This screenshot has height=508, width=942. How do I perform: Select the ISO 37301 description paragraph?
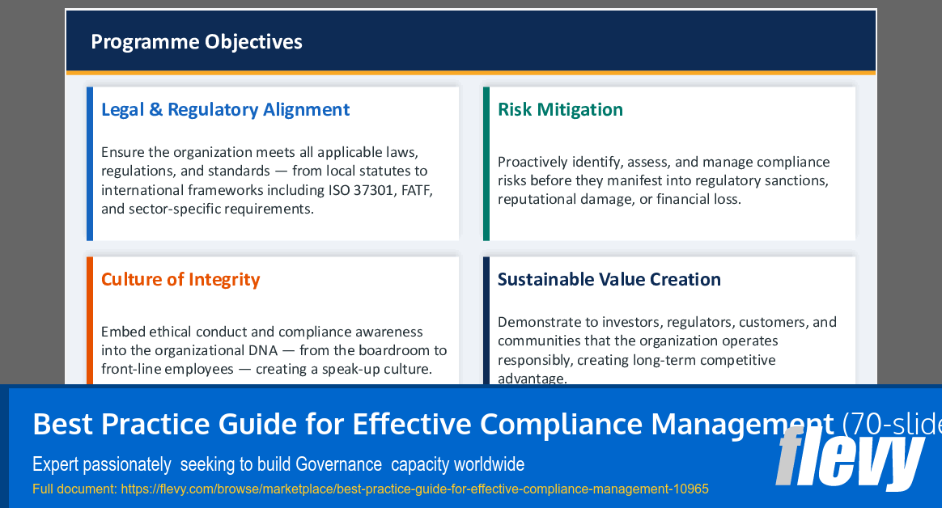[267, 180]
